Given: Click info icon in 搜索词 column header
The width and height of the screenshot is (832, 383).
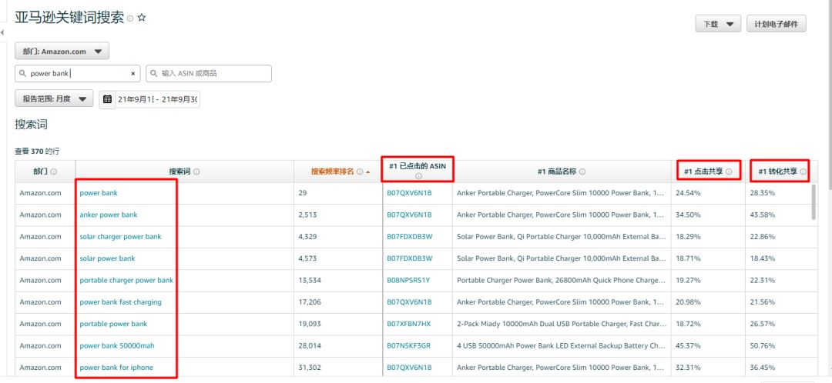Looking at the screenshot, I should click(x=197, y=172).
